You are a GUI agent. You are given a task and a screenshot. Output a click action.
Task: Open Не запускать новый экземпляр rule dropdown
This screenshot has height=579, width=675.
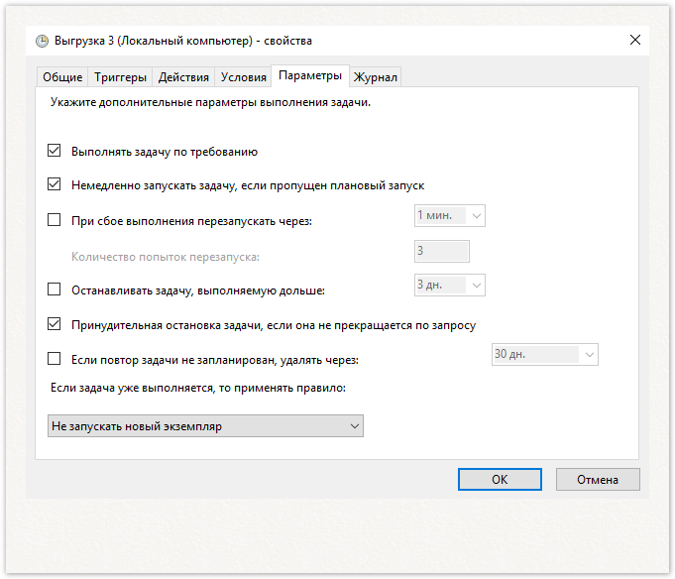click(205, 425)
